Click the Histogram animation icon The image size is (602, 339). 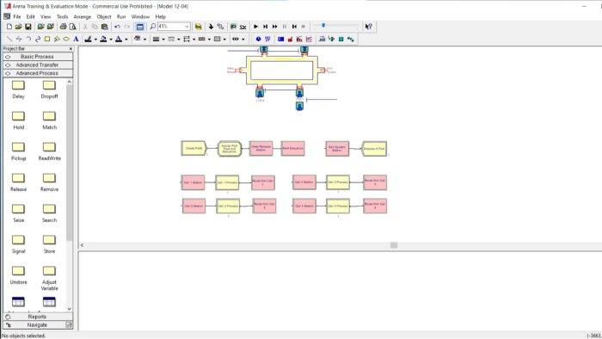pyautogui.click(x=299, y=40)
